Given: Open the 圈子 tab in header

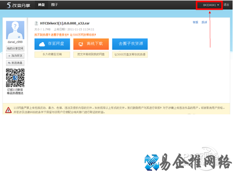Looking at the screenshot, I should click(54, 5).
